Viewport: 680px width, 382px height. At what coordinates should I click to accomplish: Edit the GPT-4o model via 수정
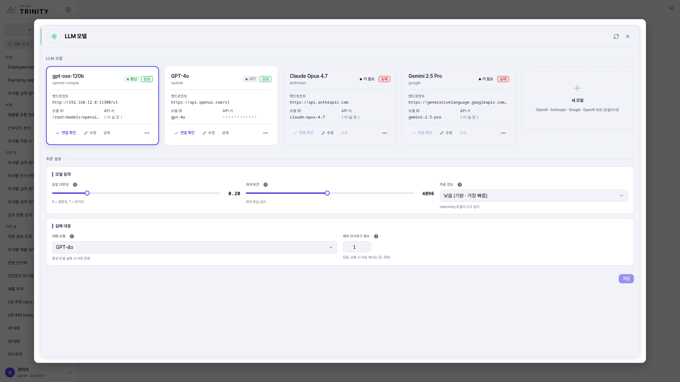209,133
